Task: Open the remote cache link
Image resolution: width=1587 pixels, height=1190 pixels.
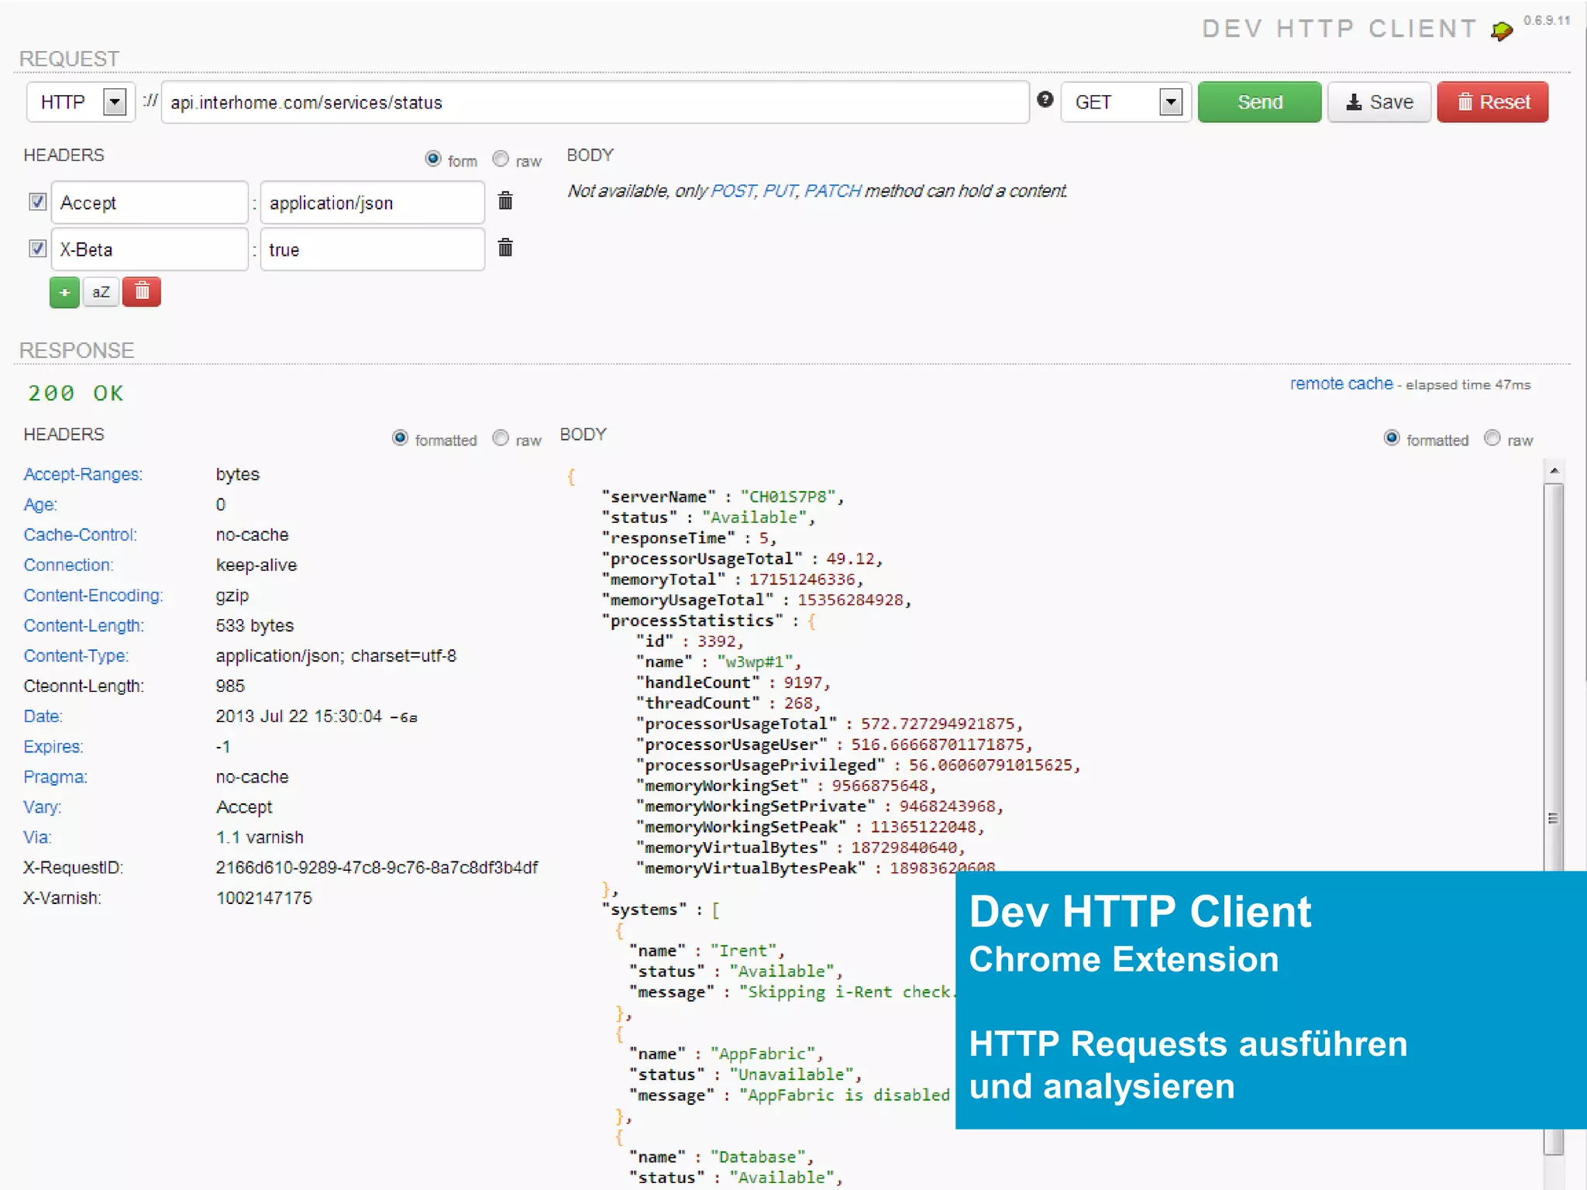Action: coord(1341,383)
